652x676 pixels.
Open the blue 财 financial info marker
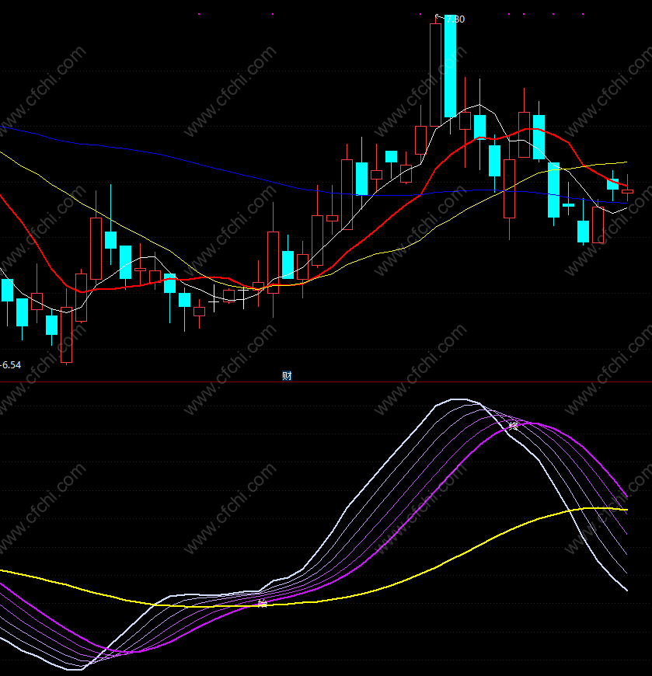pos(287,376)
